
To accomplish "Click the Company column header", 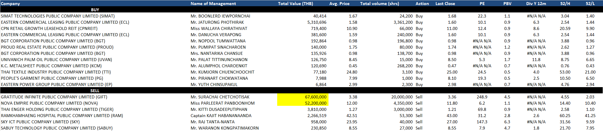I will coord(10,4).
